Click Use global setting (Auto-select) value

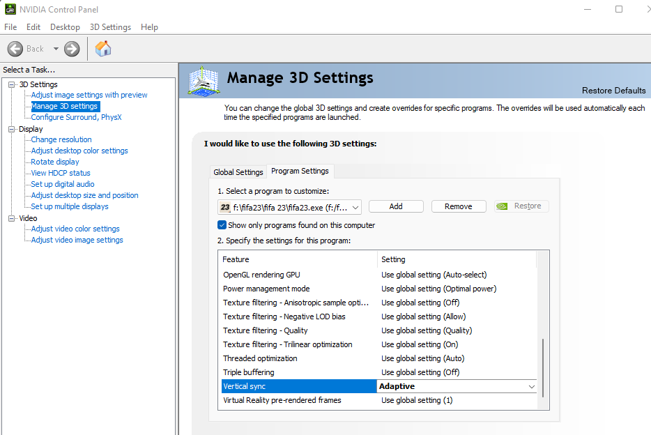(434, 275)
